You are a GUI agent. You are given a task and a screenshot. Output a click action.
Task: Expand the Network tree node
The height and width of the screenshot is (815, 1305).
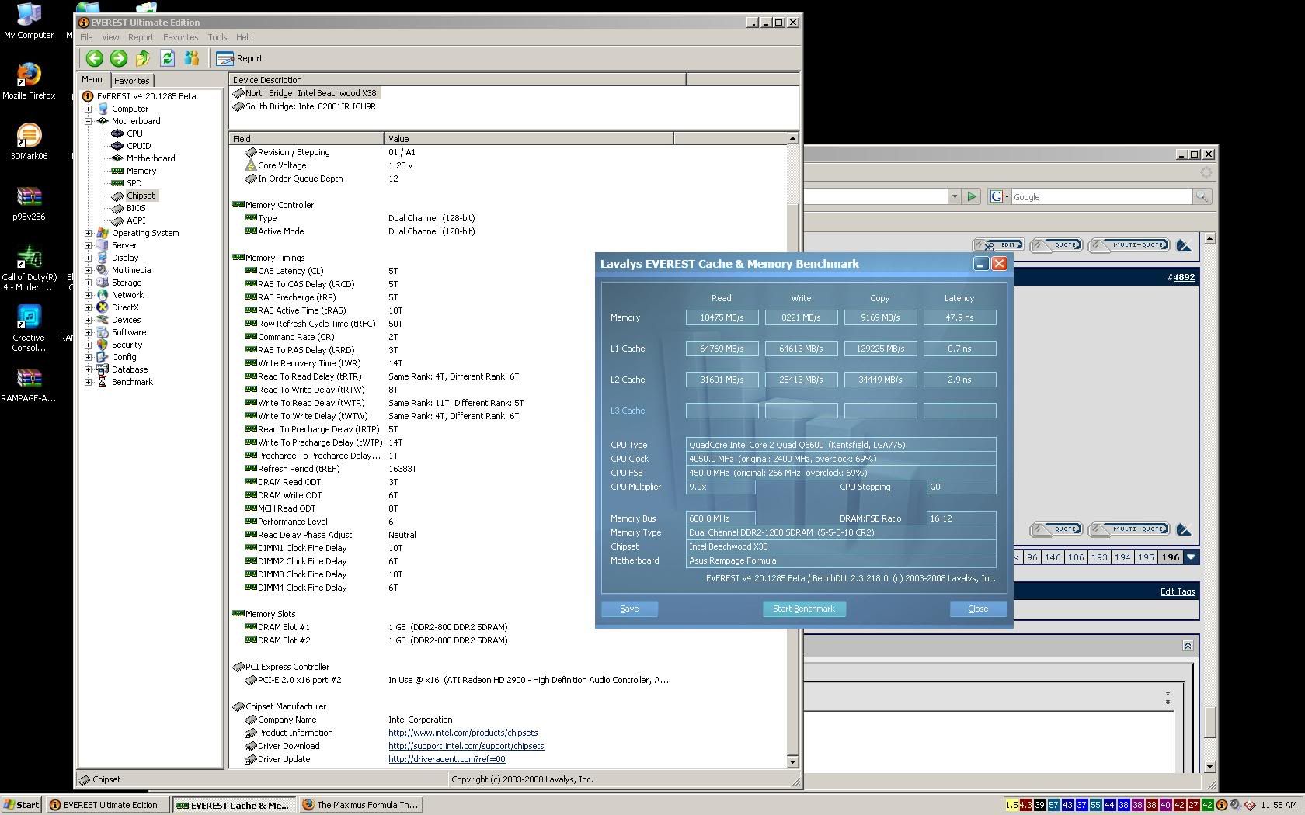[x=88, y=295]
